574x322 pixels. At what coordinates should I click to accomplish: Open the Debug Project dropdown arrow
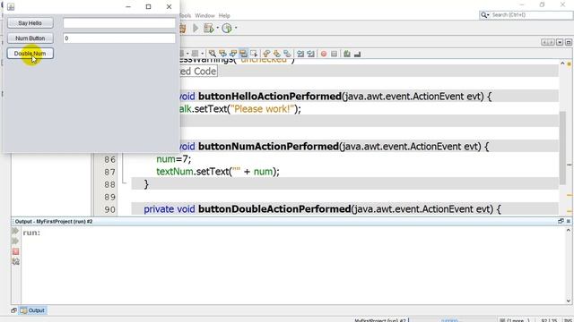pos(217,28)
